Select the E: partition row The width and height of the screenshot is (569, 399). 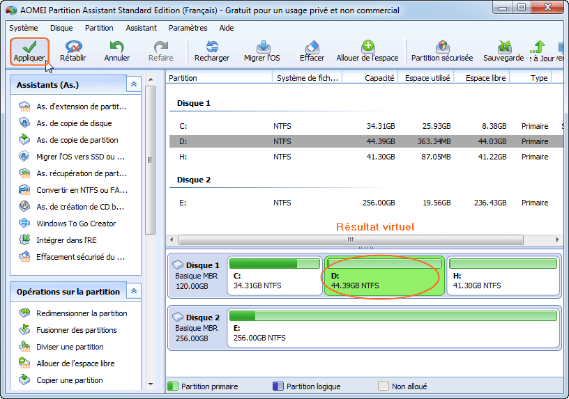(367, 203)
